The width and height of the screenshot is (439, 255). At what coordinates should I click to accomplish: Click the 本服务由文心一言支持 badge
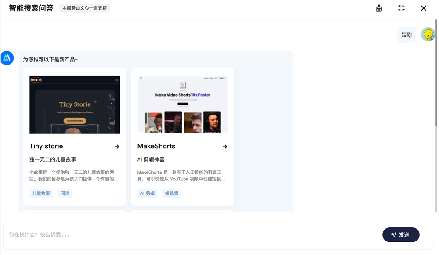point(84,8)
